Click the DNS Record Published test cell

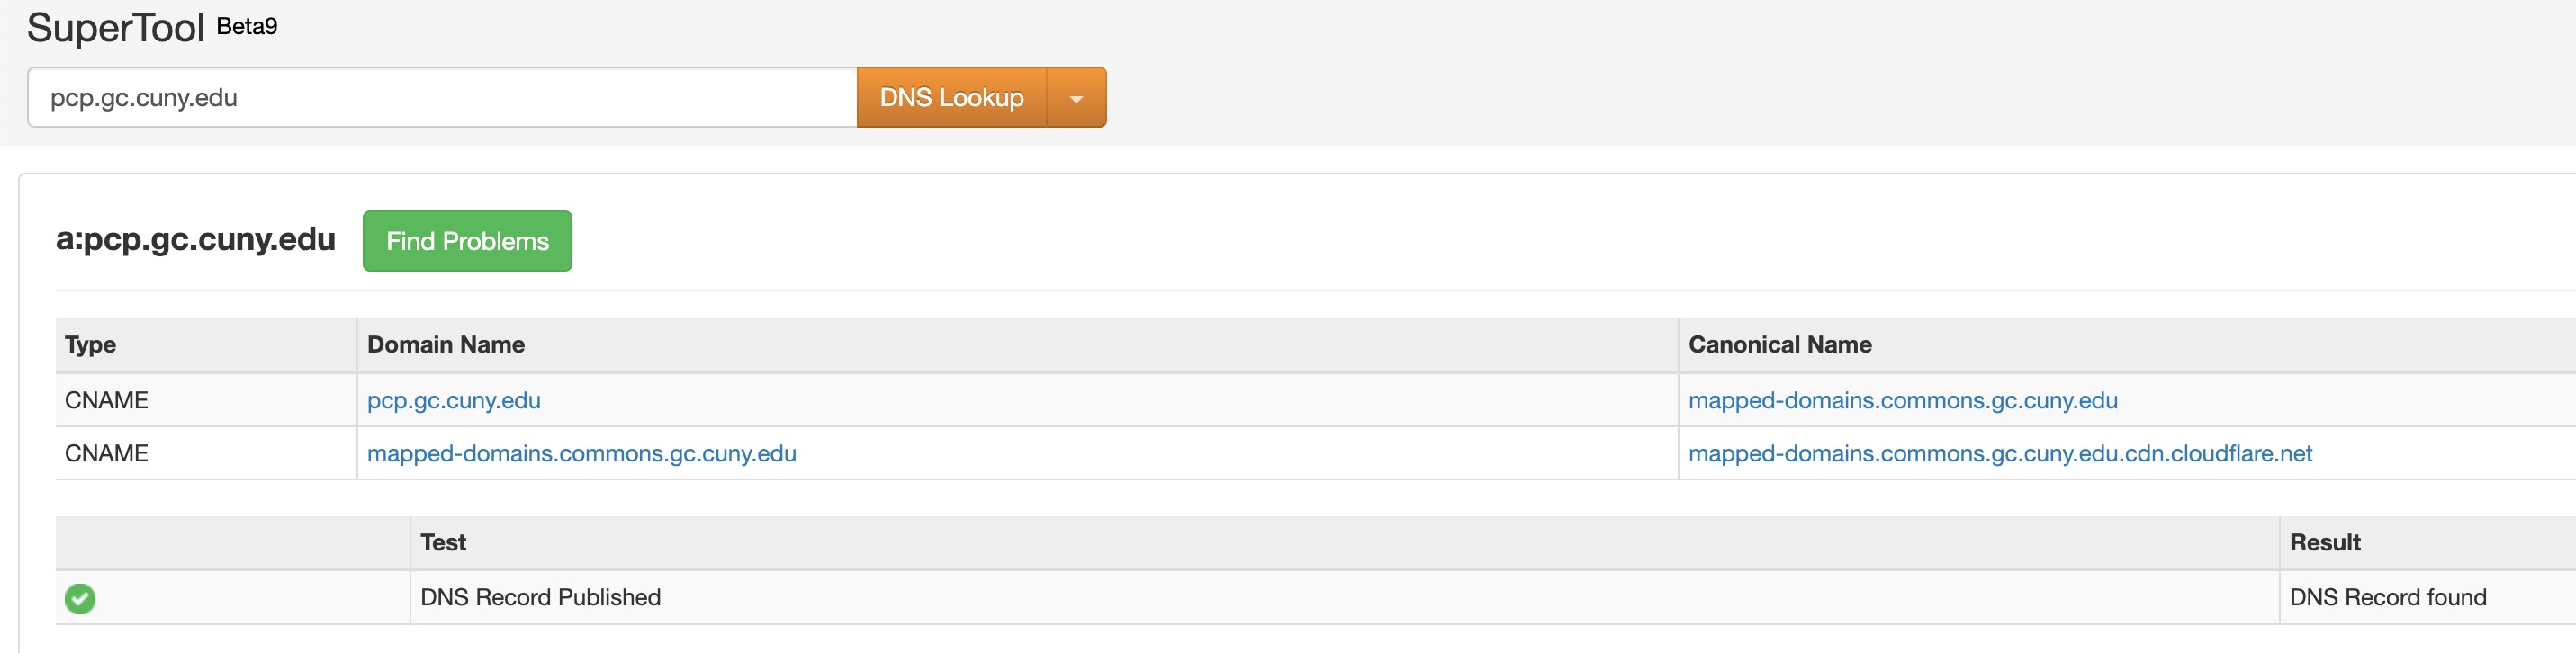tap(540, 597)
